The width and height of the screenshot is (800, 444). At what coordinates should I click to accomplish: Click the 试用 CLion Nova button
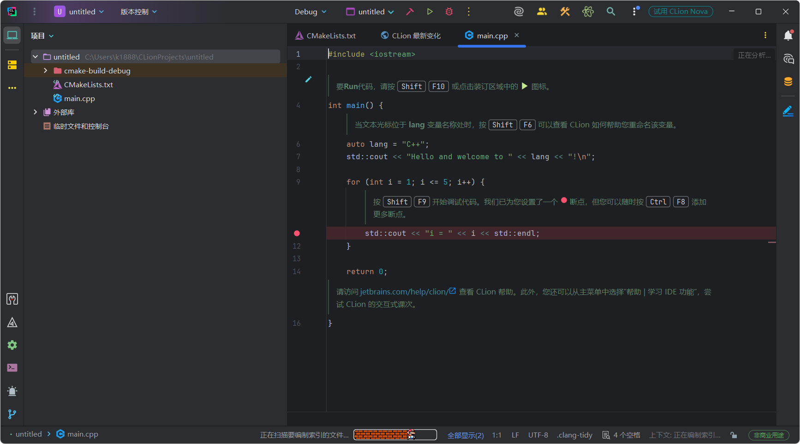[681, 12]
